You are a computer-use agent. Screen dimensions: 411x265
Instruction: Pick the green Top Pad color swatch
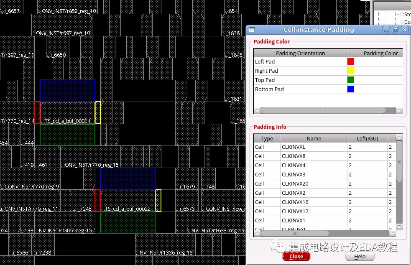[x=351, y=80]
